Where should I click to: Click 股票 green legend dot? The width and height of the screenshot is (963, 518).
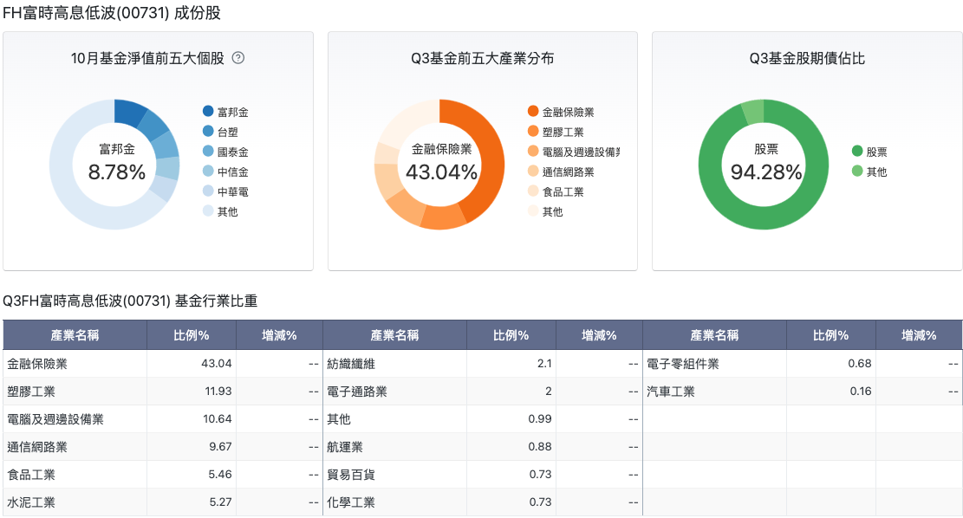point(857,151)
